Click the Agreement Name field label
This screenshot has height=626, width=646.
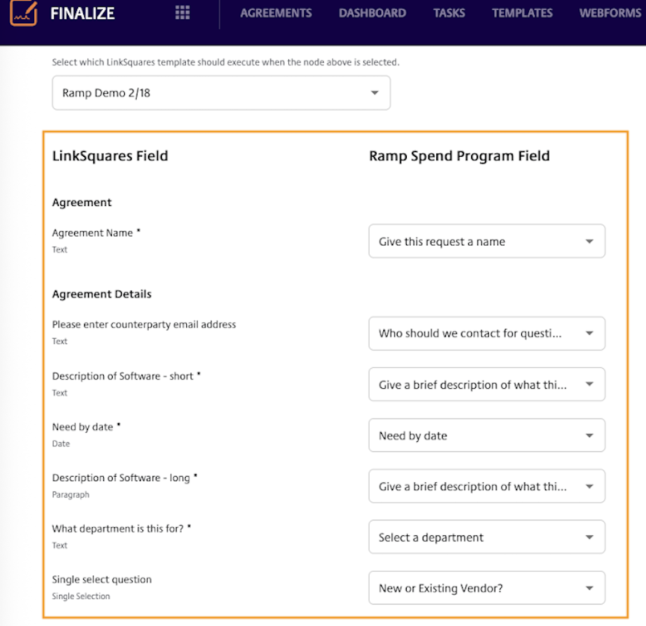(92, 233)
